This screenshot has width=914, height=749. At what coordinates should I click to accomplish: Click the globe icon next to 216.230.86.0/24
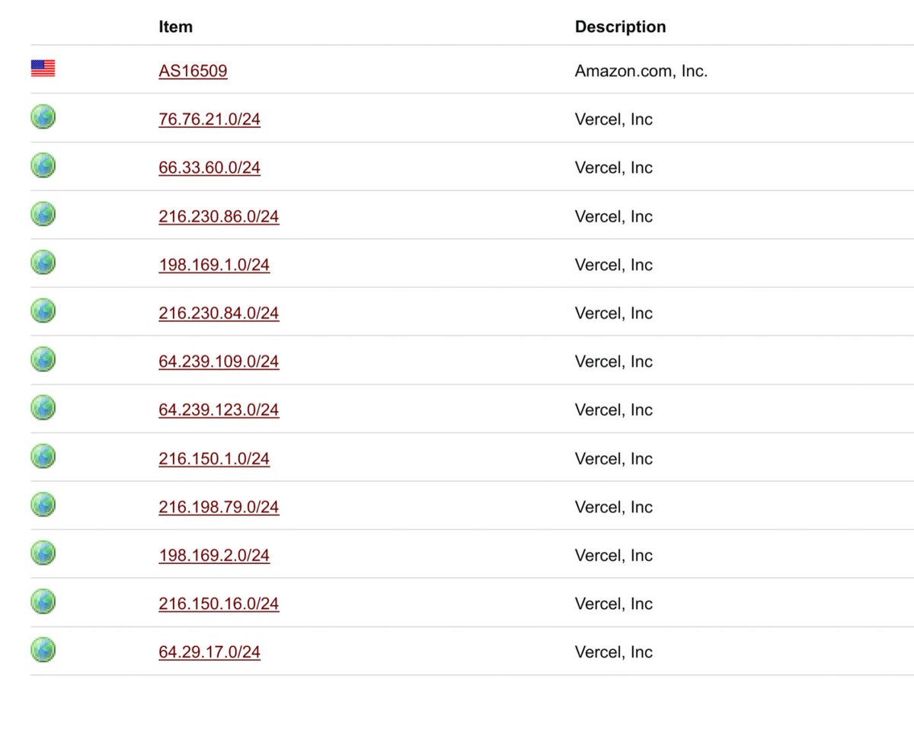coord(43,214)
